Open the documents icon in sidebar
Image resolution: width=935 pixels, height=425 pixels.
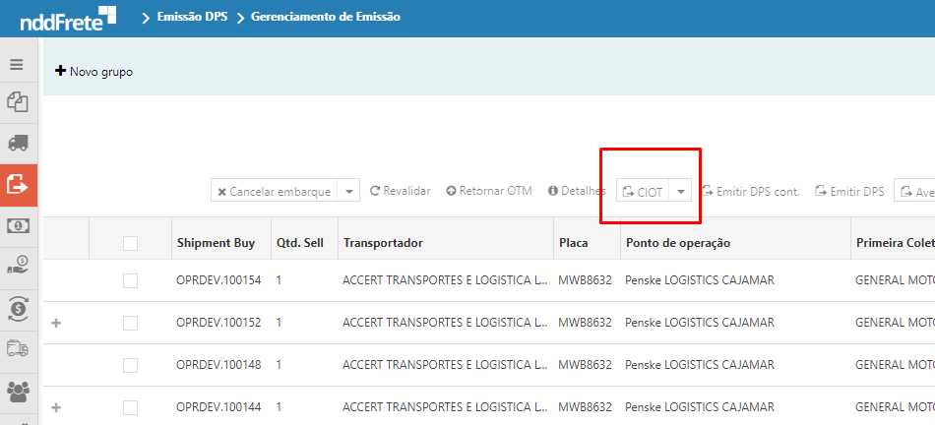[18, 102]
